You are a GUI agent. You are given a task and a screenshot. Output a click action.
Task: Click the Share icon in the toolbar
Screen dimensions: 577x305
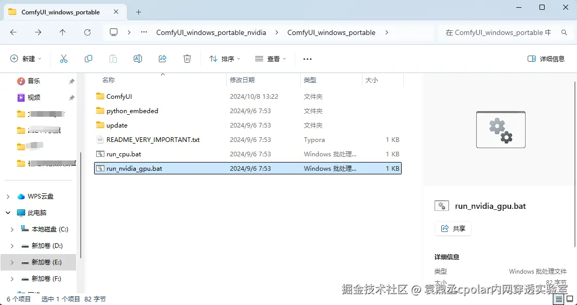[x=163, y=58]
